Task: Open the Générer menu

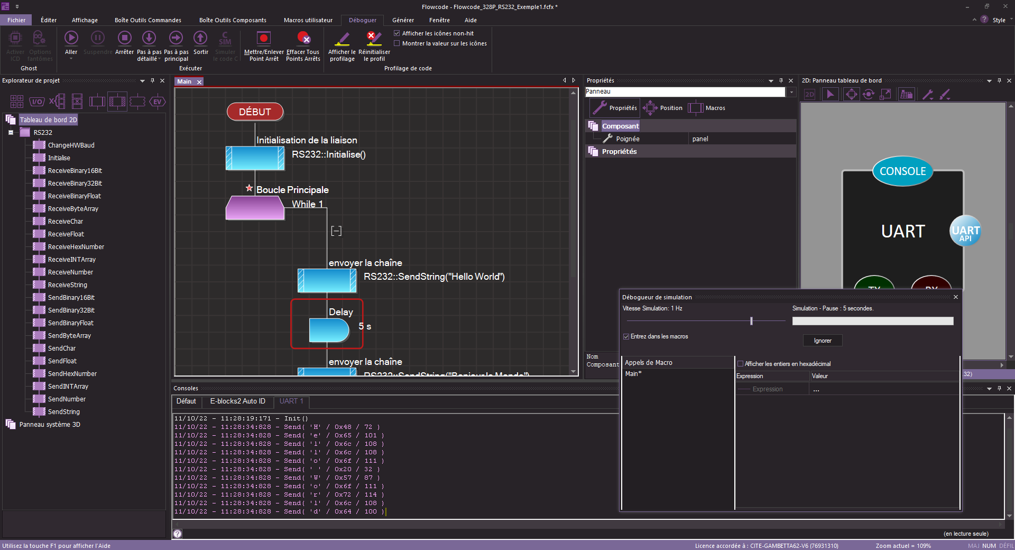Action: 403,20
